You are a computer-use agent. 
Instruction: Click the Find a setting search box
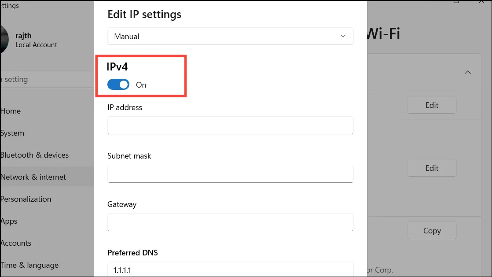(44, 79)
